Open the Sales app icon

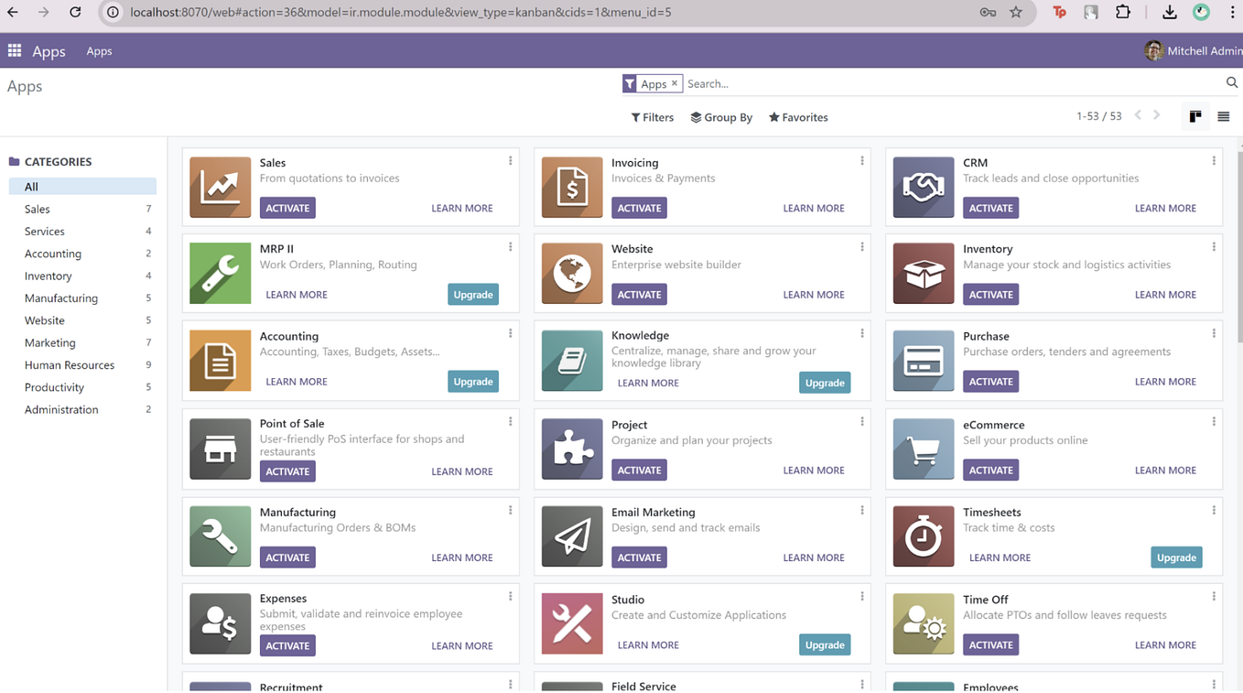coord(220,187)
